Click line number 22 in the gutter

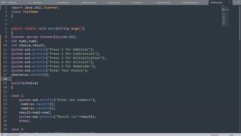[x=5, y=96]
